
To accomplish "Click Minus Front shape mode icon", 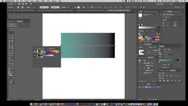I will point(163,76).
